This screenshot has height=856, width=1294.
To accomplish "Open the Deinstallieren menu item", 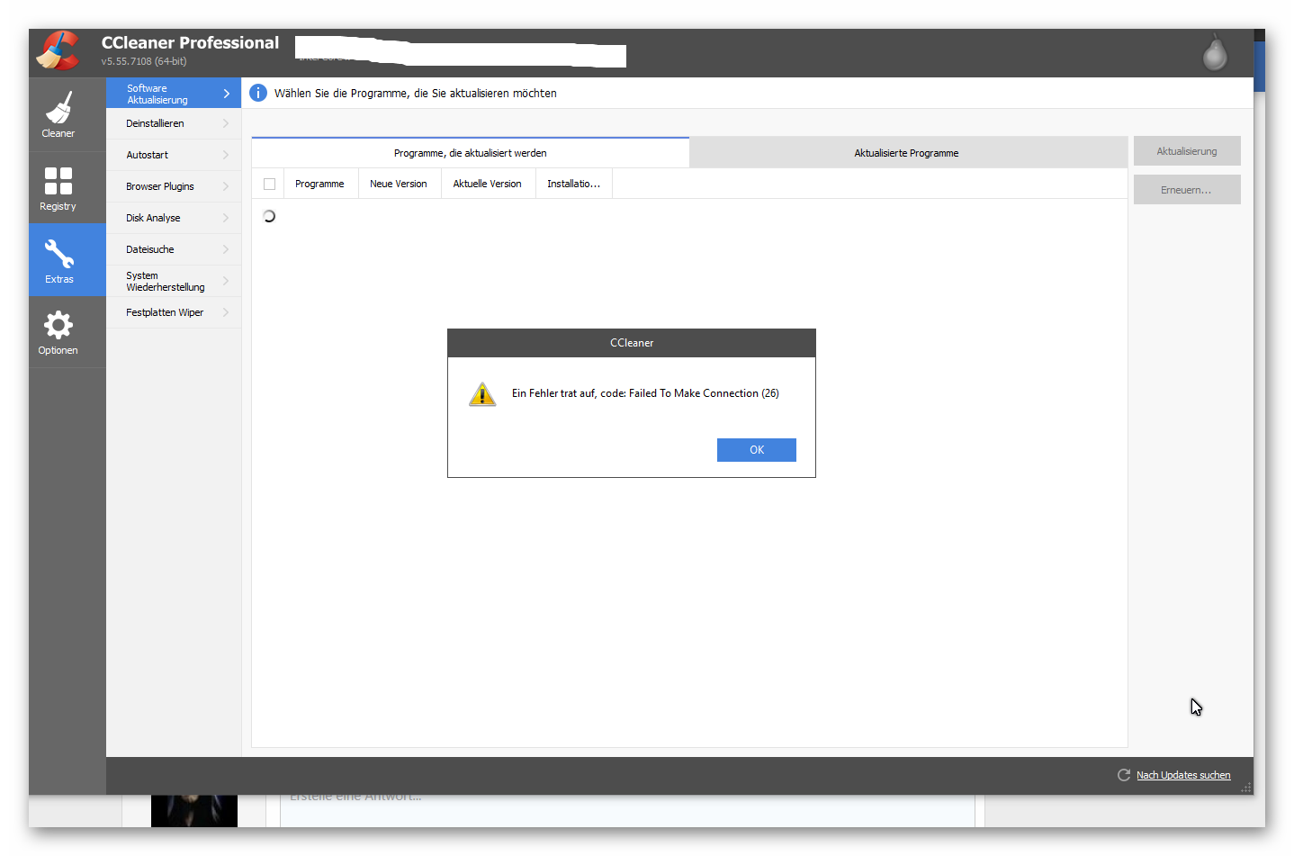I will point(174,123).
